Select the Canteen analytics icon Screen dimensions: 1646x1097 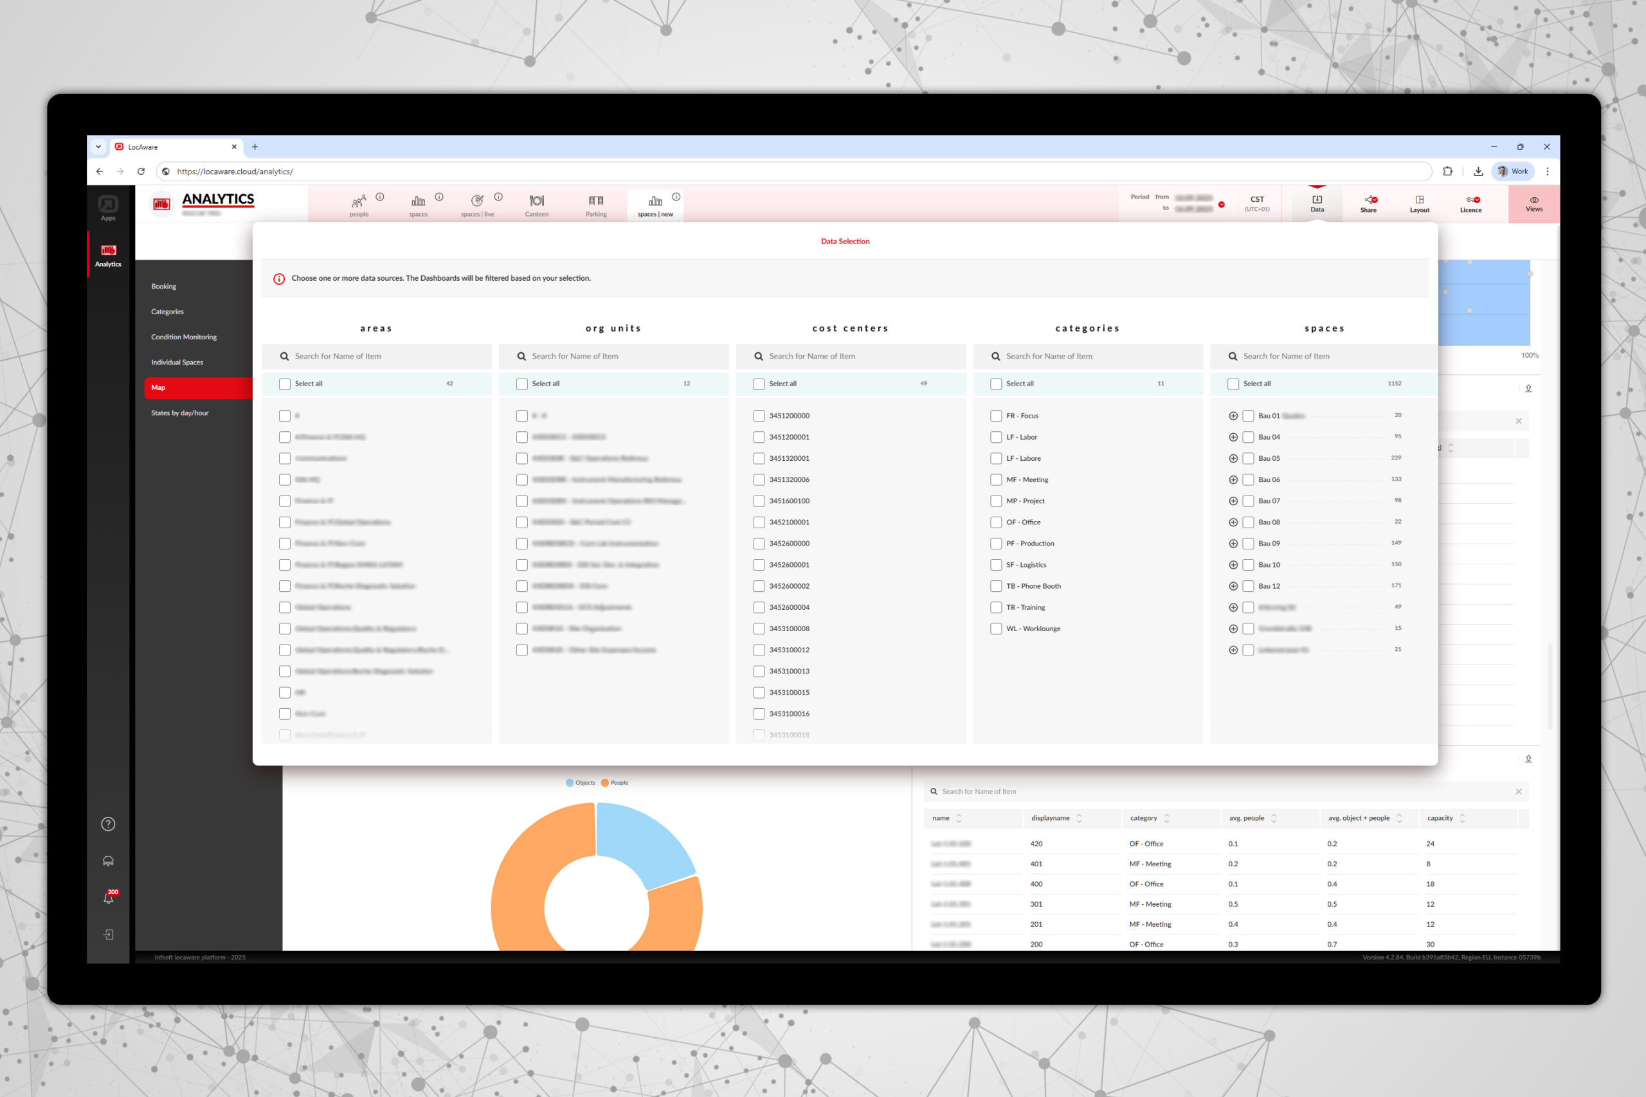[536, 204]
